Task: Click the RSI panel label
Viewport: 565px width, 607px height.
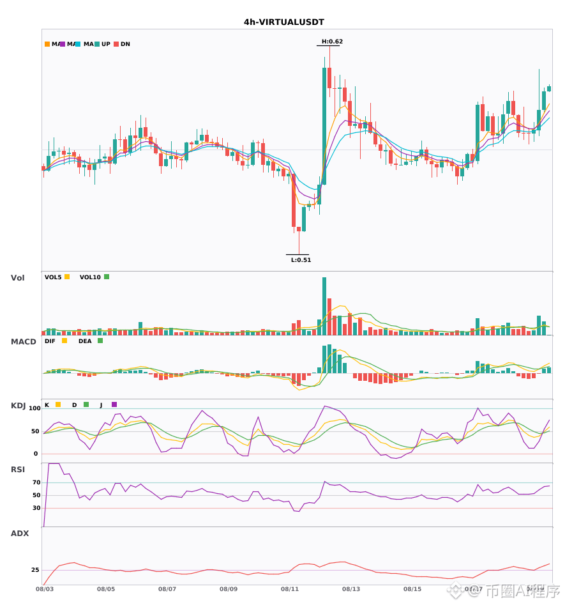Action: tap(18, 470)
